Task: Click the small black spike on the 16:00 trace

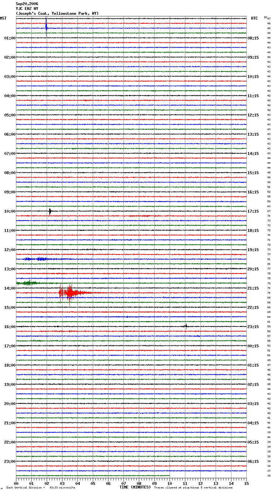Action: coord(186,326)
